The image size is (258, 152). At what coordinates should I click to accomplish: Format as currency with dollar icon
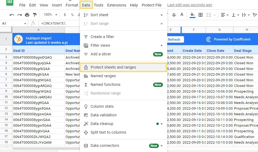pyautogui.click(x=65, y=15)
